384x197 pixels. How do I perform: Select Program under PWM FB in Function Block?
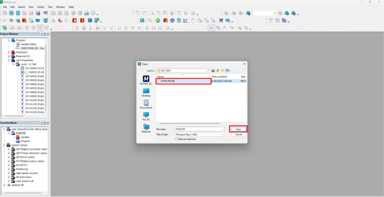(x=25, y=141)
